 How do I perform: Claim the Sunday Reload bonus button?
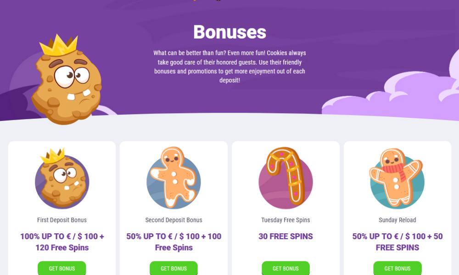click(x=397, y=268)
